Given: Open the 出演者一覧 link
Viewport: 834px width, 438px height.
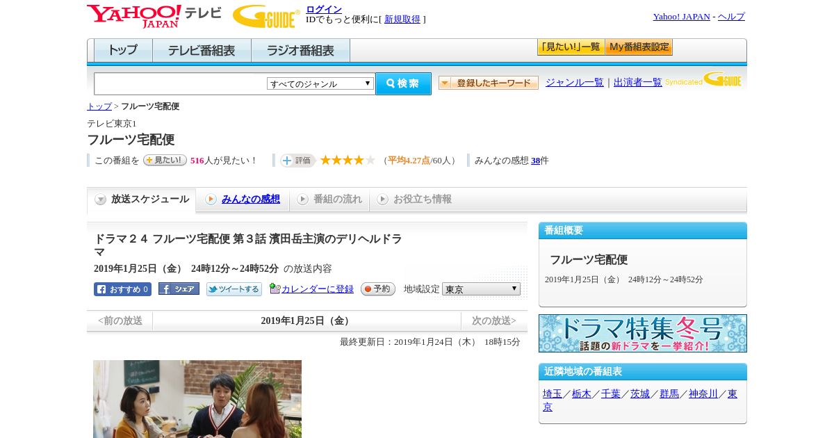Looking at the screenshot, I should pos(638,83).
